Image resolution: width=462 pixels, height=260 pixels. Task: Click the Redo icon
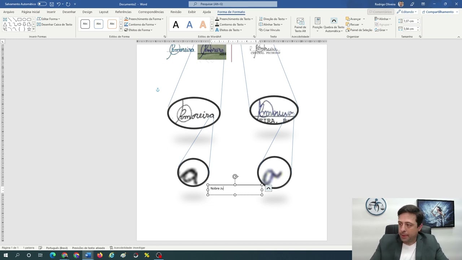pos(68,4)
